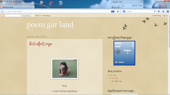170x95 pixels.
Task: Open the 2013 archive link
Action: tap(112, 75)
